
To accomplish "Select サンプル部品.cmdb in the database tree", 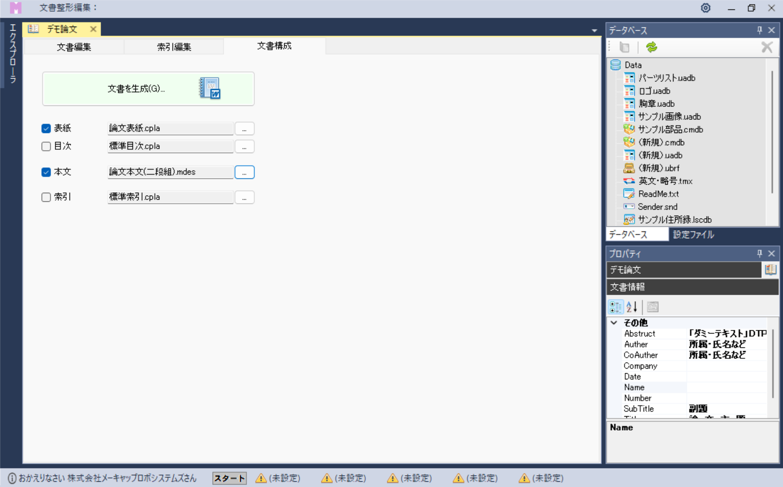I will tap(670, 130).
